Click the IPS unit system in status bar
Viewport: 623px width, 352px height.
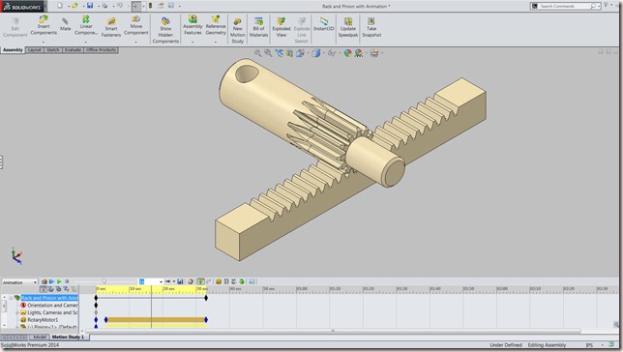589,345
